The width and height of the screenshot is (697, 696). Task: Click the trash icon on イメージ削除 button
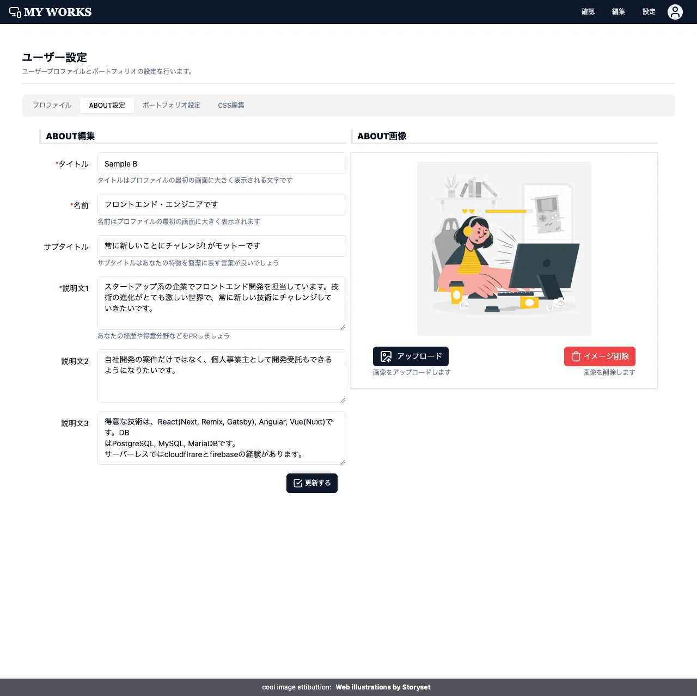click(576, 356)
